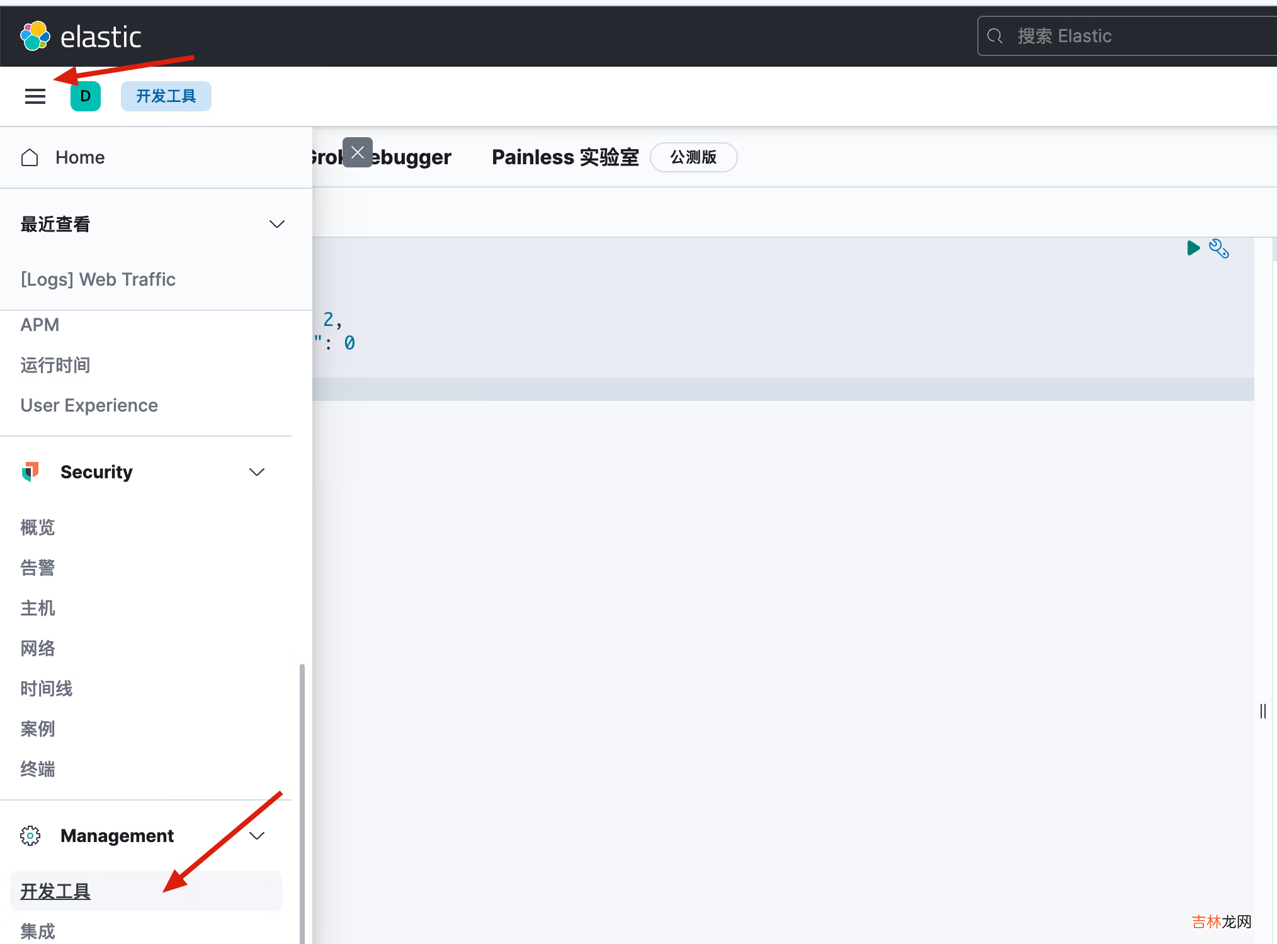
Task: Close the navigation flyout with X
Action: coord(358,152)
